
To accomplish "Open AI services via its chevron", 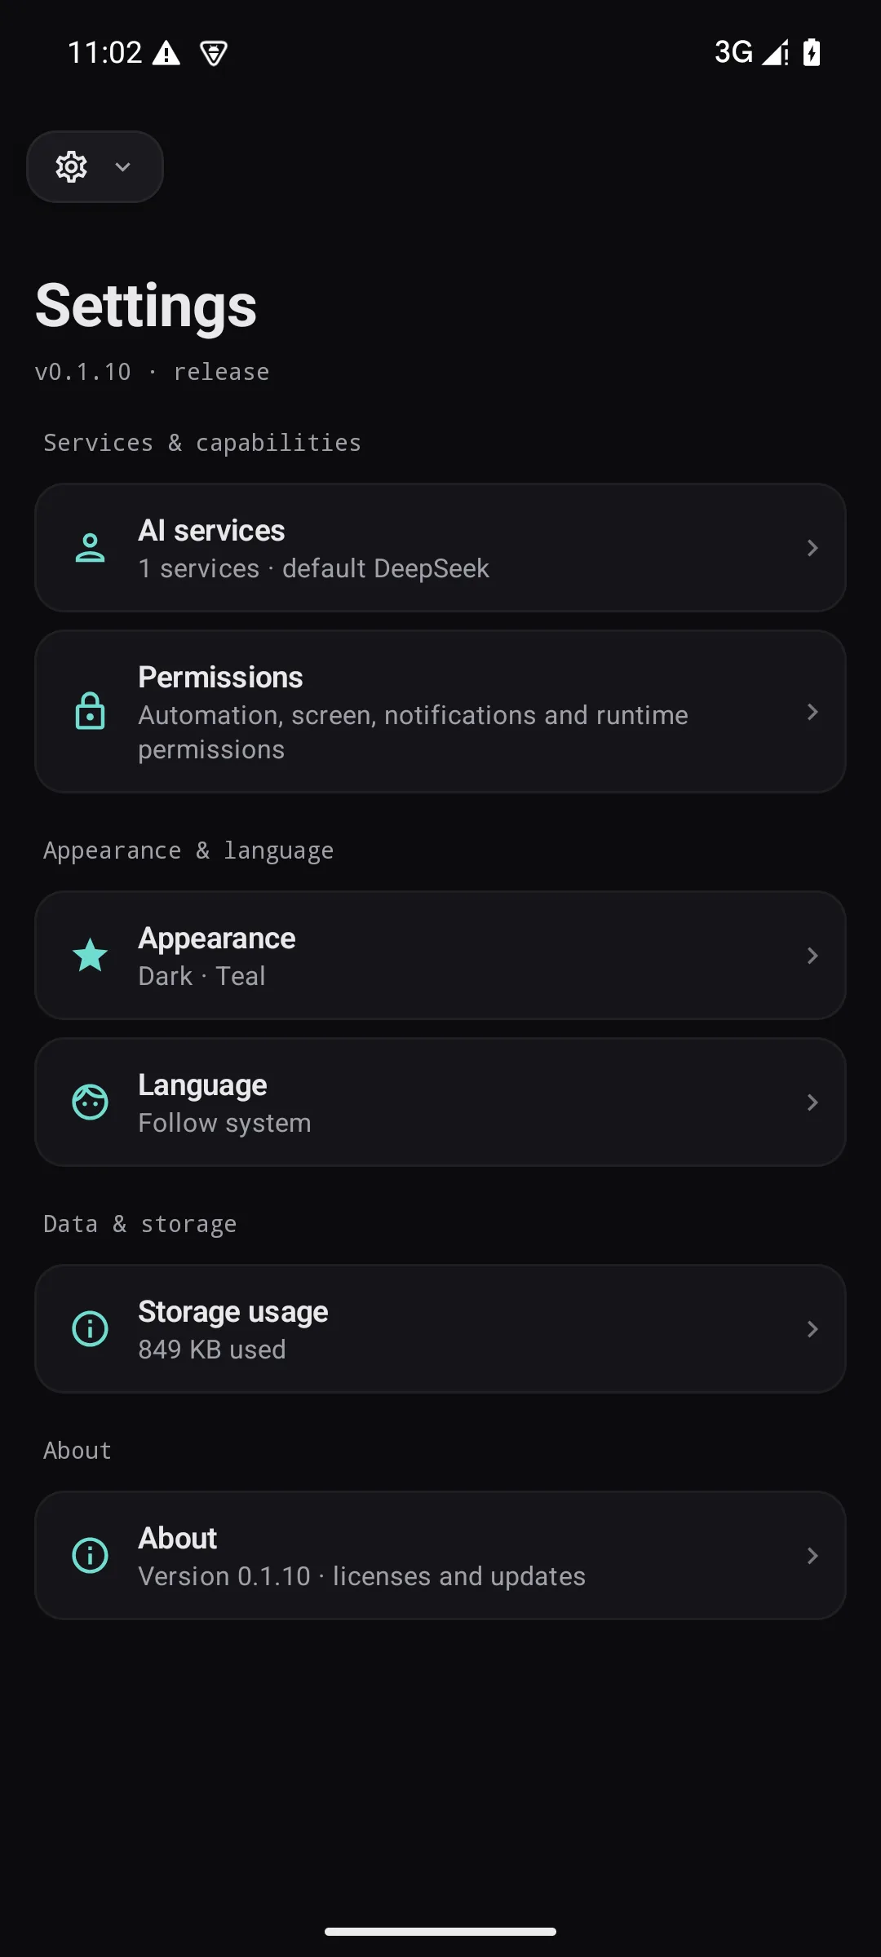I will (812, 548).
